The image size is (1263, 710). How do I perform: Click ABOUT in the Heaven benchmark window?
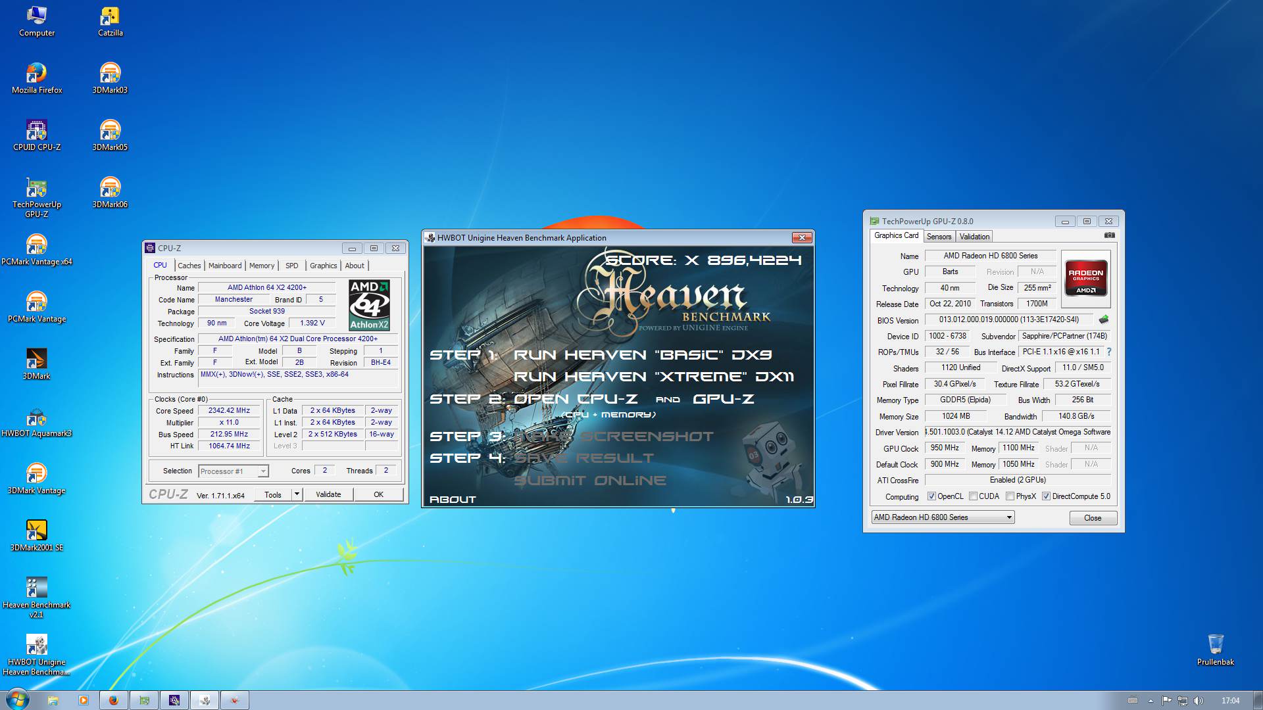[453, 500]
